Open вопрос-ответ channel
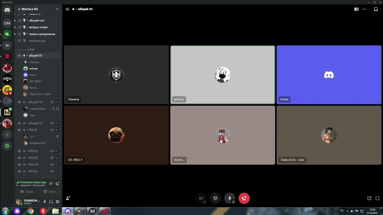This screenshot has width=383, height=215. [x=38, y=27]
